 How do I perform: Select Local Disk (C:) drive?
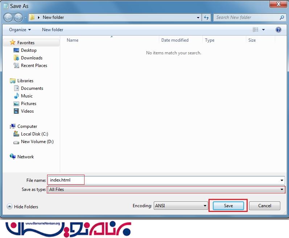tap(34, 134)
